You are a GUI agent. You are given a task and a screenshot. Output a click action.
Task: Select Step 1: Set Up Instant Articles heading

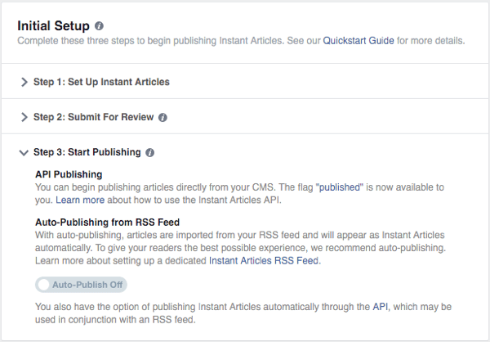[x=101, y=82]
